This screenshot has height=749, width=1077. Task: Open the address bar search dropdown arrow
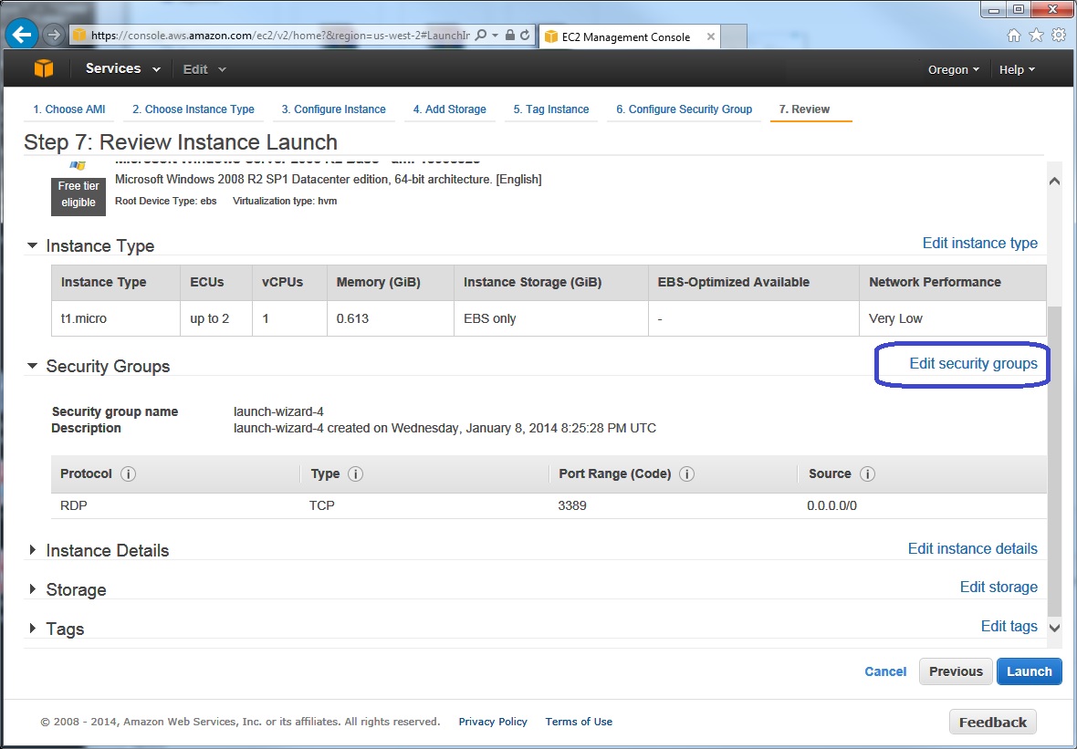[496, 35]
